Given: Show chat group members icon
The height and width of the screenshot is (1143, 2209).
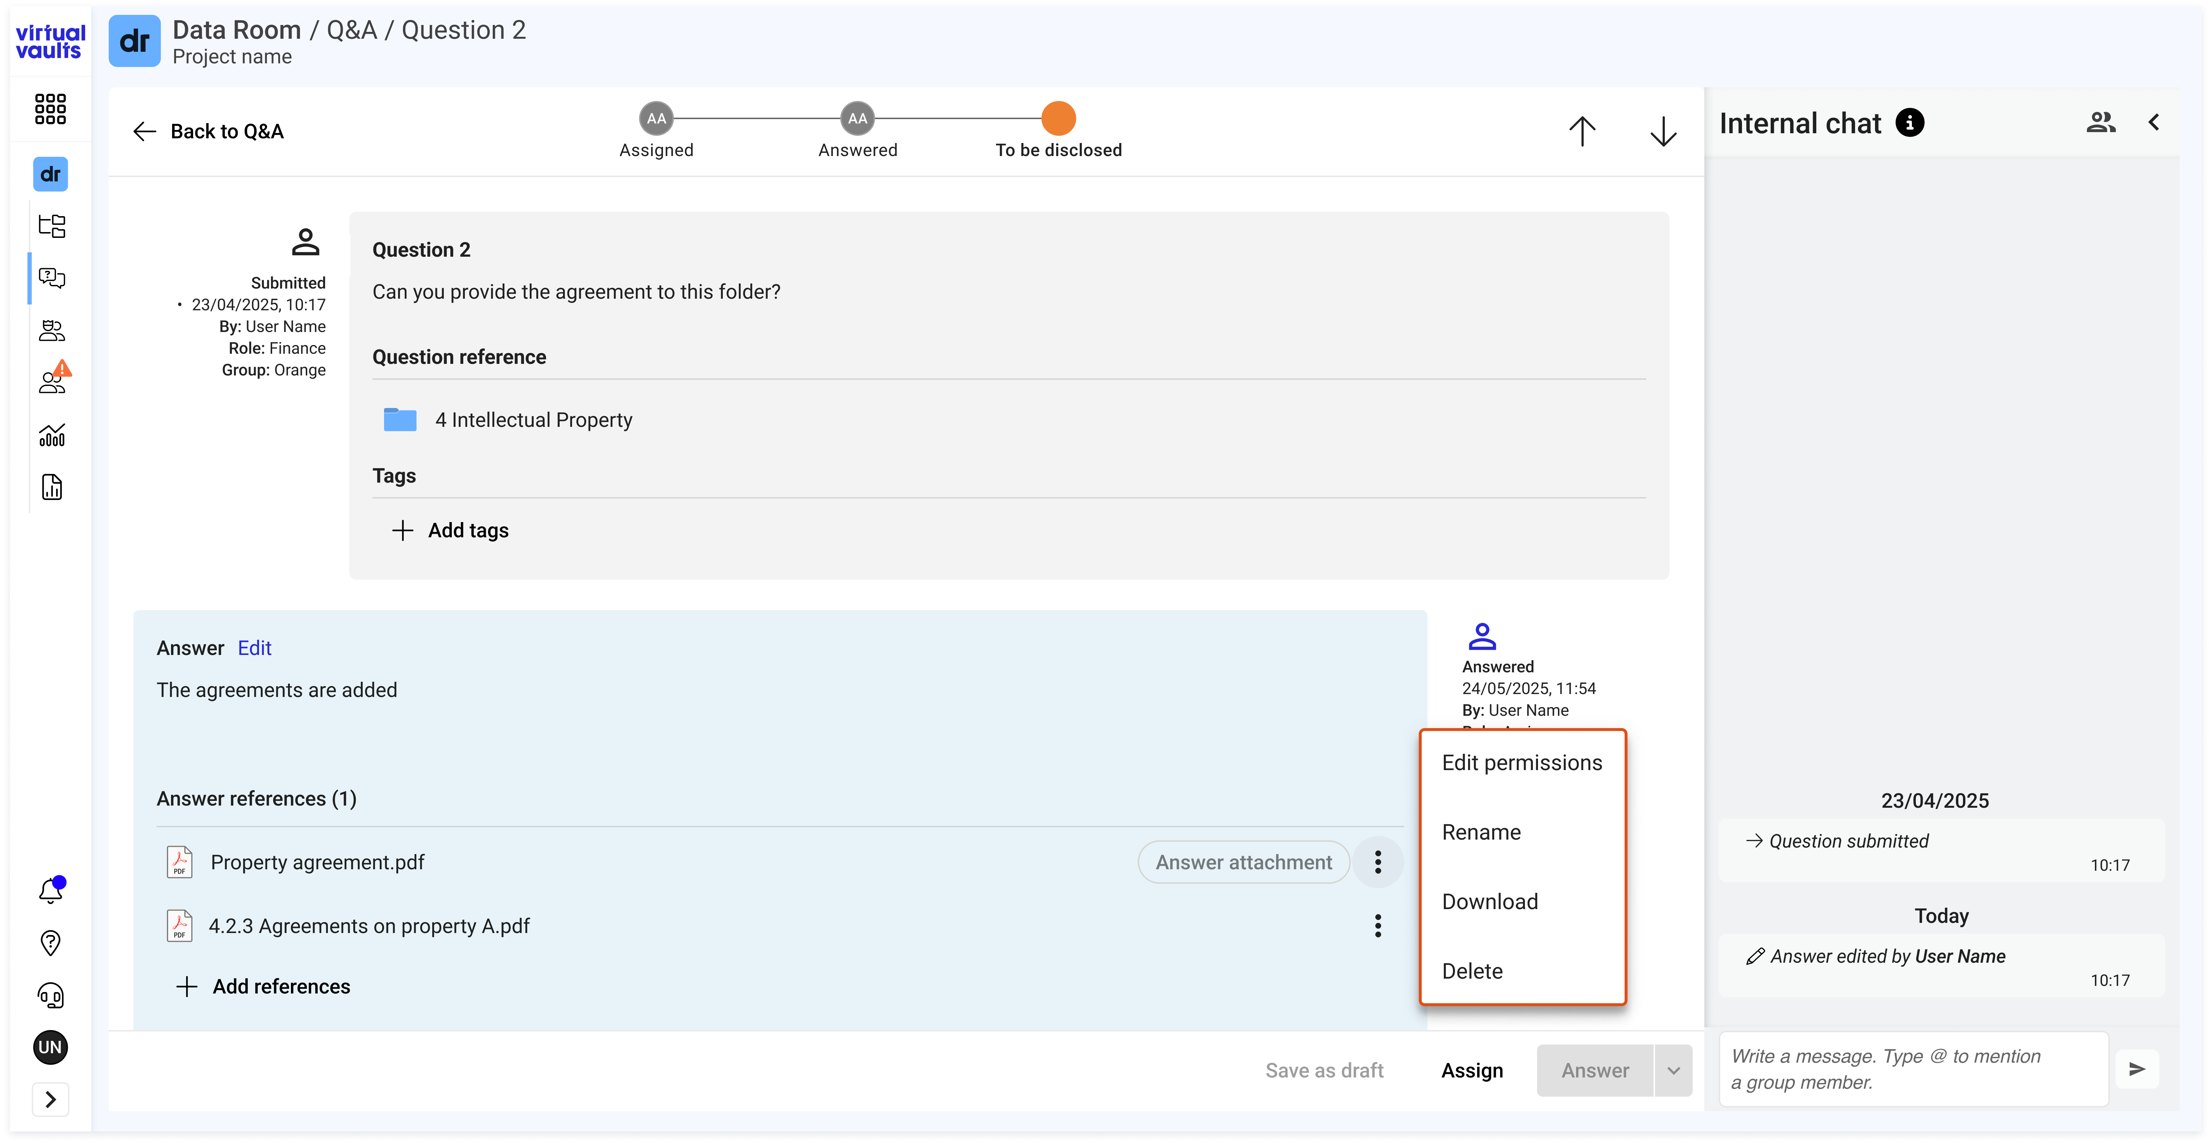Looking at the screenshot, I should 2101,122.
